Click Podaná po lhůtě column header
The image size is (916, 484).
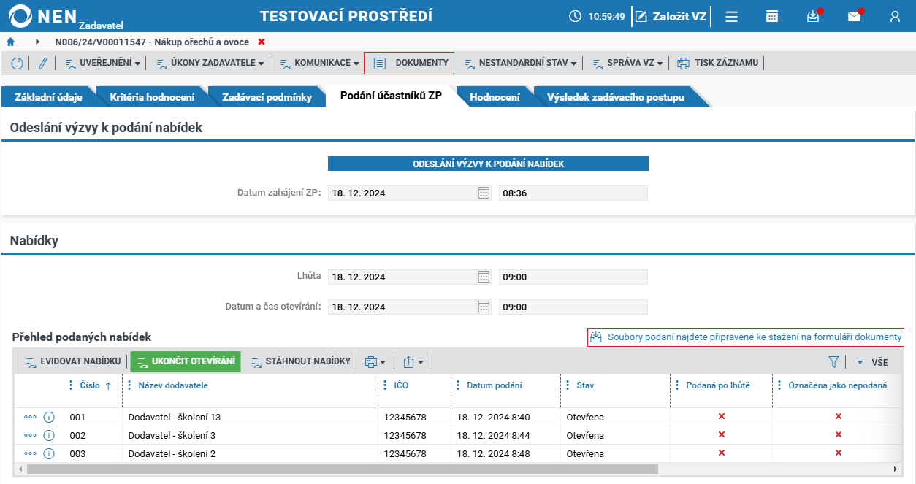coord(718,385)
